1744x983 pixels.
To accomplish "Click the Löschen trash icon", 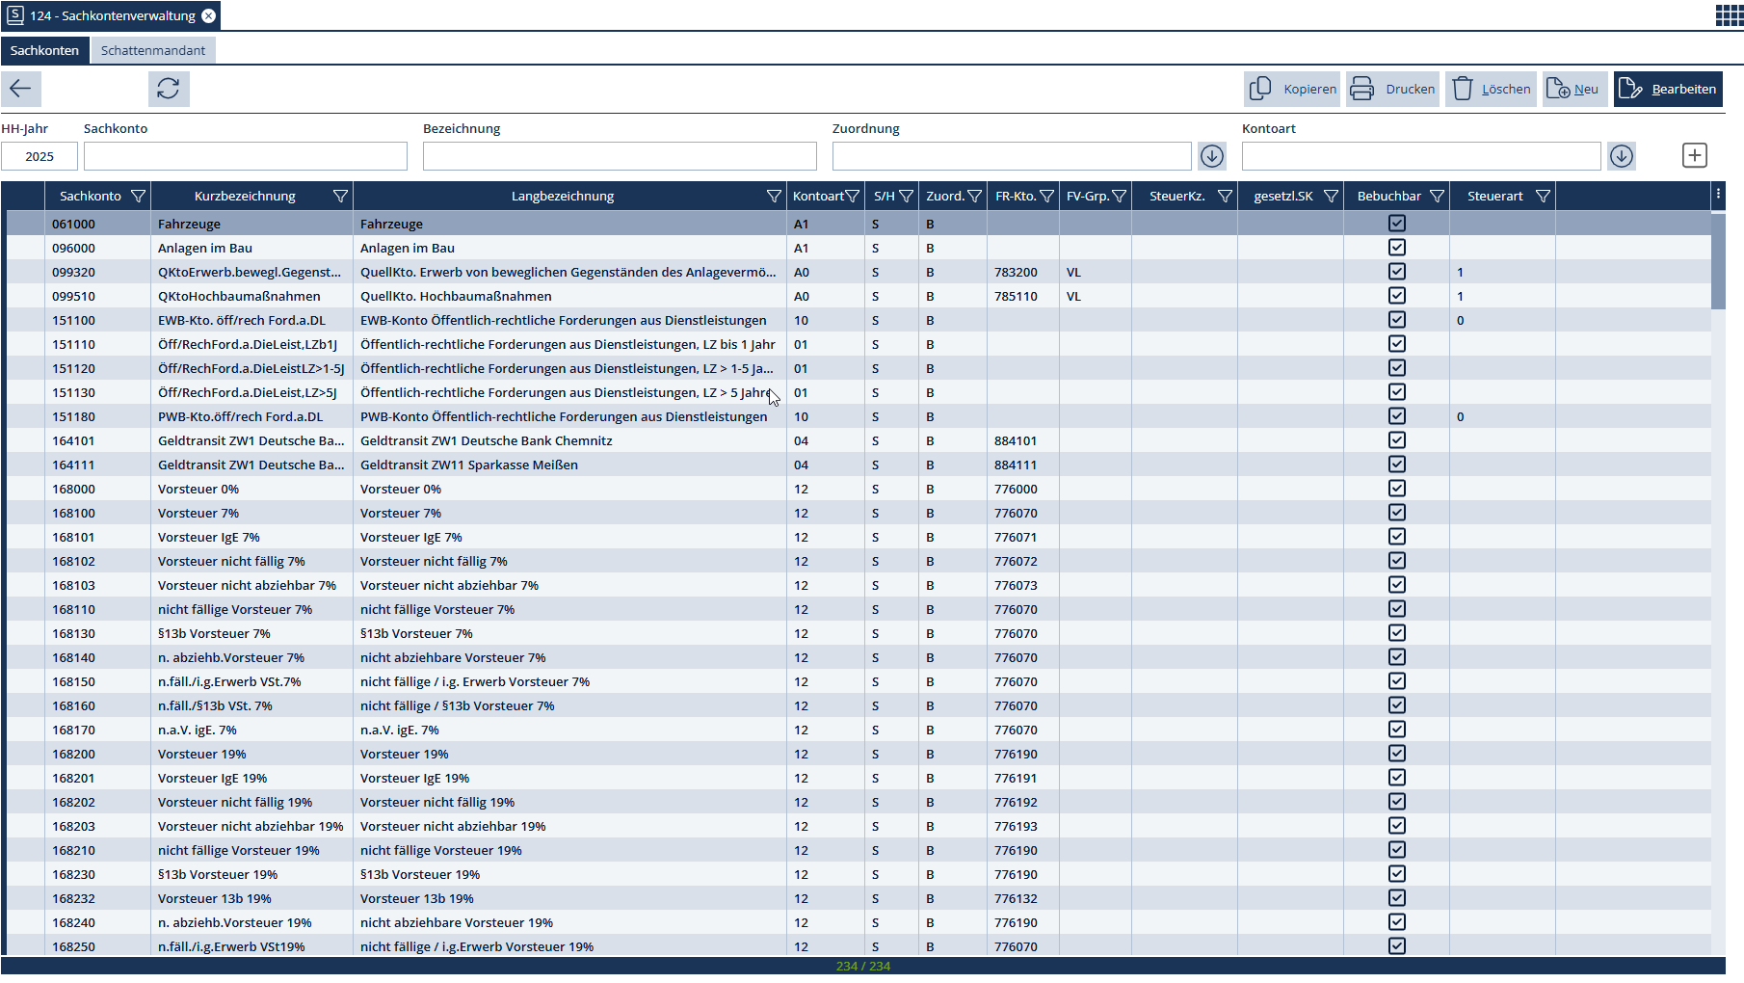I will pos(1463,89).
